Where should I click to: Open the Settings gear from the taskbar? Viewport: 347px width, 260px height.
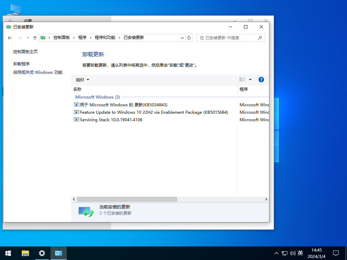click(x=41, y=253)
